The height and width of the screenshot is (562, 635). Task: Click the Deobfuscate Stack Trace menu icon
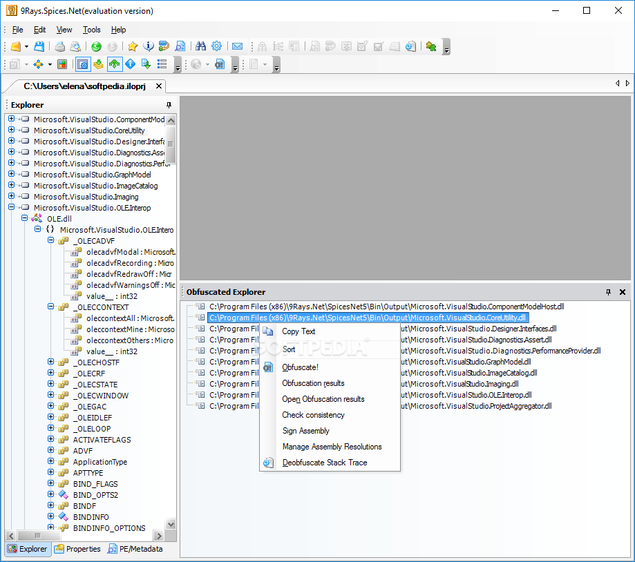[x=268, y=463]
